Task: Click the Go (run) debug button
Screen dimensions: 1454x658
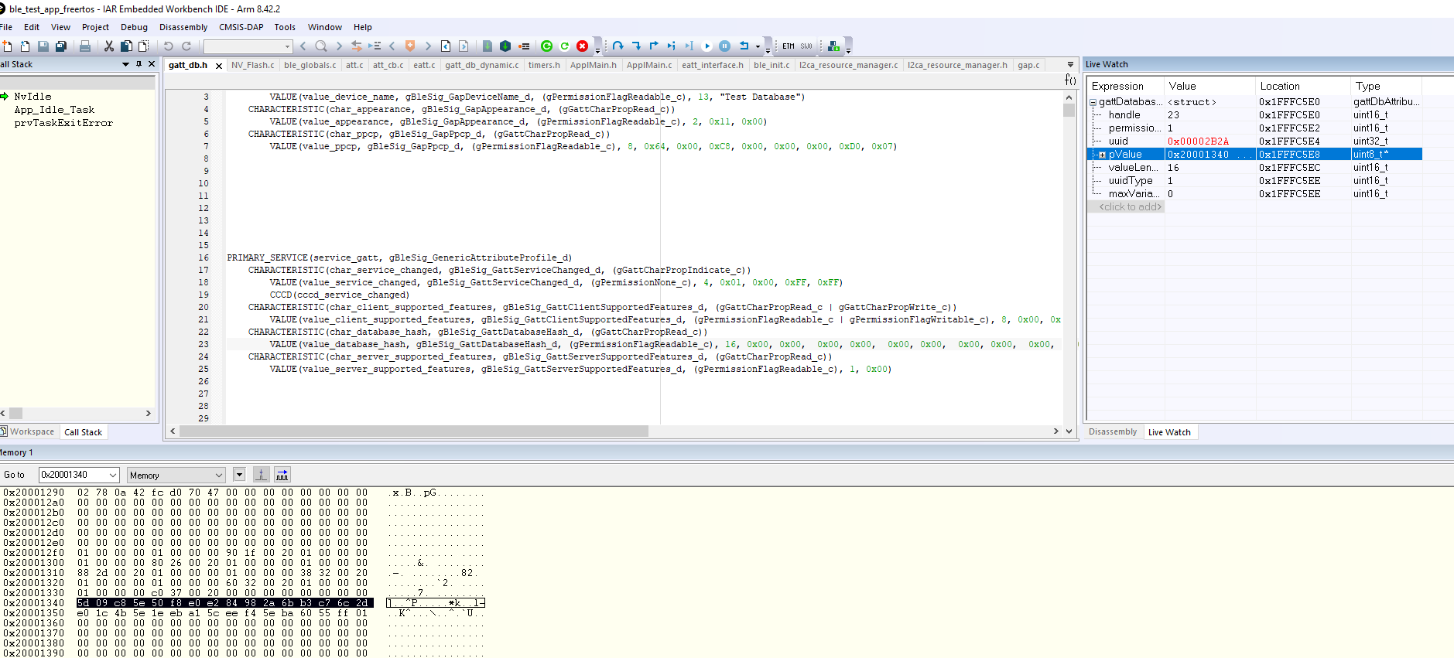Action: (x=706, y=46)
